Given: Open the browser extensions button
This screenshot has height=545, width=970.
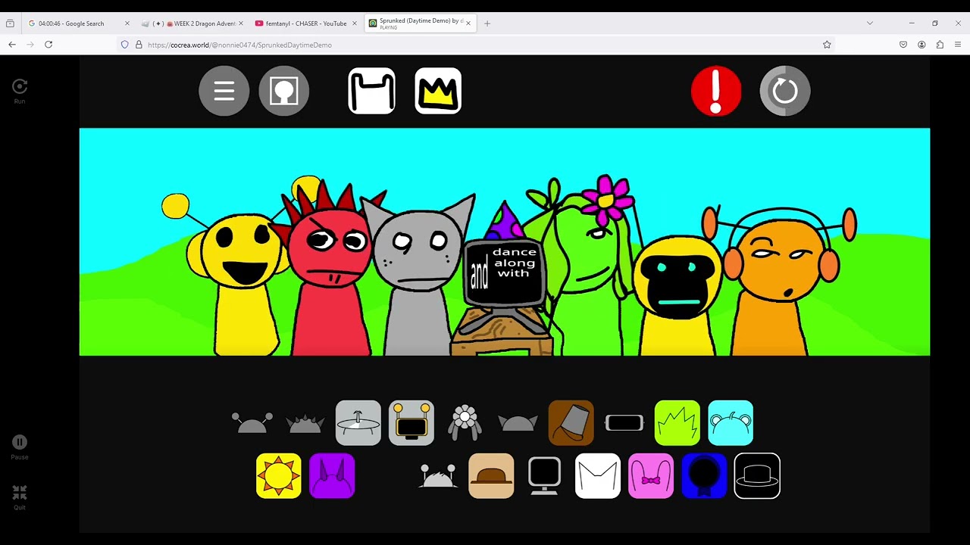Looking at the screenshot, I should (x=940, y=45).
